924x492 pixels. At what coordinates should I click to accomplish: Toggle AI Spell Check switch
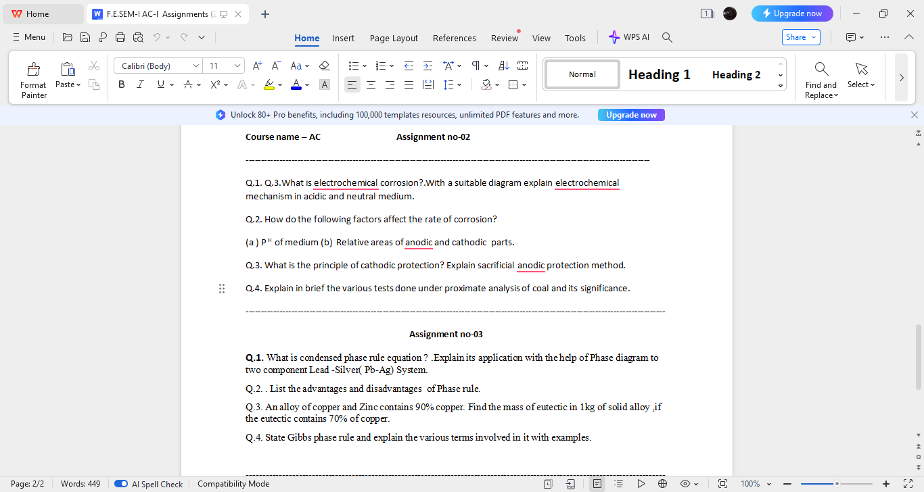click(121, 484)
